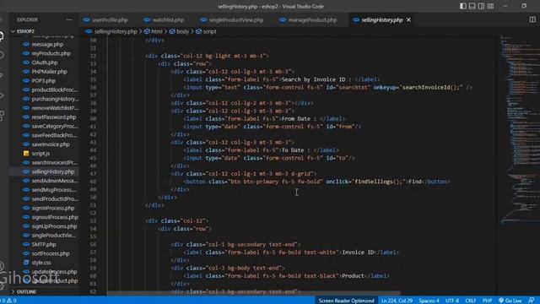Open style.css file
The height and width of the screenshot is (304, 540).
point(41,263)
